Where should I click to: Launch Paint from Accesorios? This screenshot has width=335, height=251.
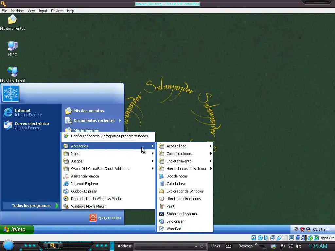coord(185,206)
